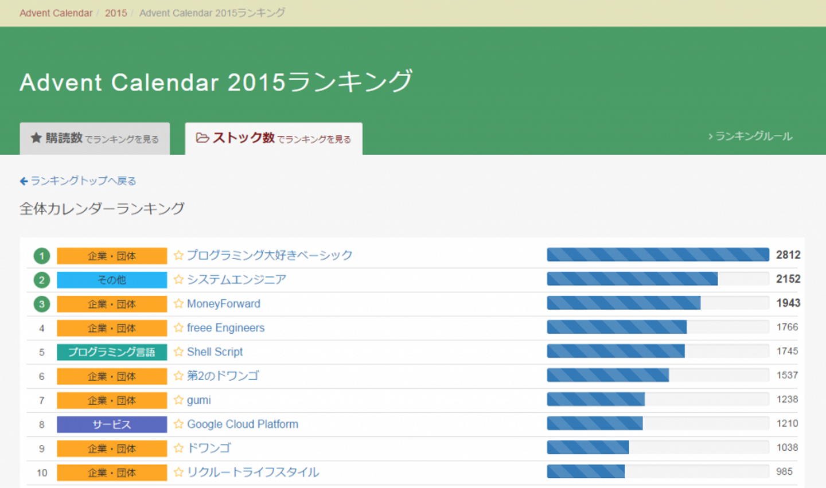
Task: Click the progress bar for Shell Script
Action: 658,351
